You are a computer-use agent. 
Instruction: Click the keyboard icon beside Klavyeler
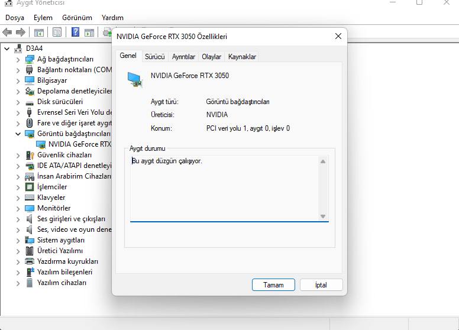(x=29, y=198)
